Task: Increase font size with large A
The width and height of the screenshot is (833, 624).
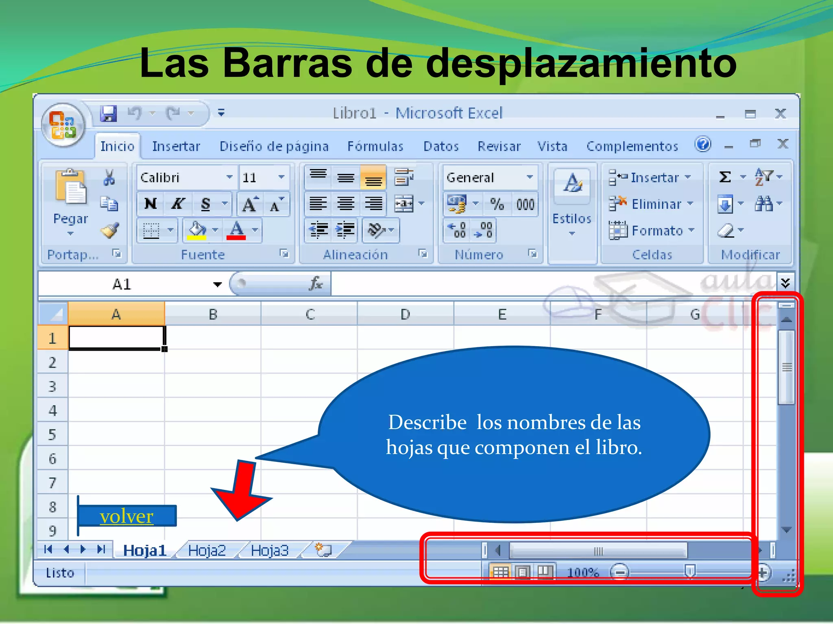Action: pyautogui.click(x=250, y=204)
